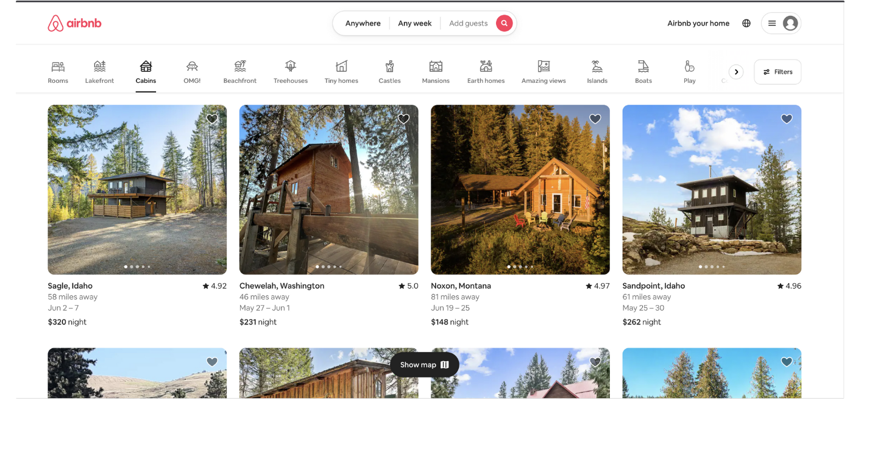This screenshot has height=453, width=875.
Task: Click the 4.97 star rating
Action: coord(598,286)
